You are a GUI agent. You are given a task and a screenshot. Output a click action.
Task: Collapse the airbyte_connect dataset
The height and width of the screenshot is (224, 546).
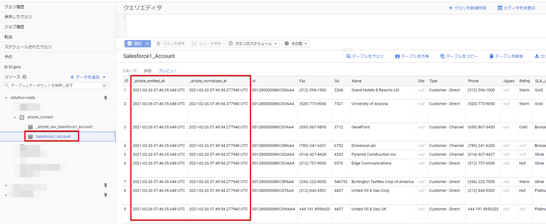tap(15, 117)
